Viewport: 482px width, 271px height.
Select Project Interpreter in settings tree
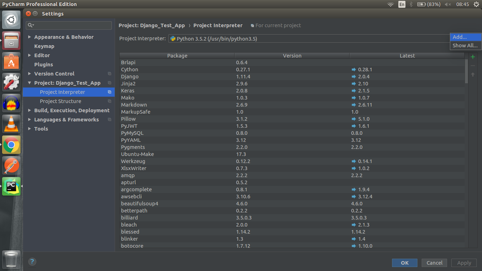pos(69,92)
